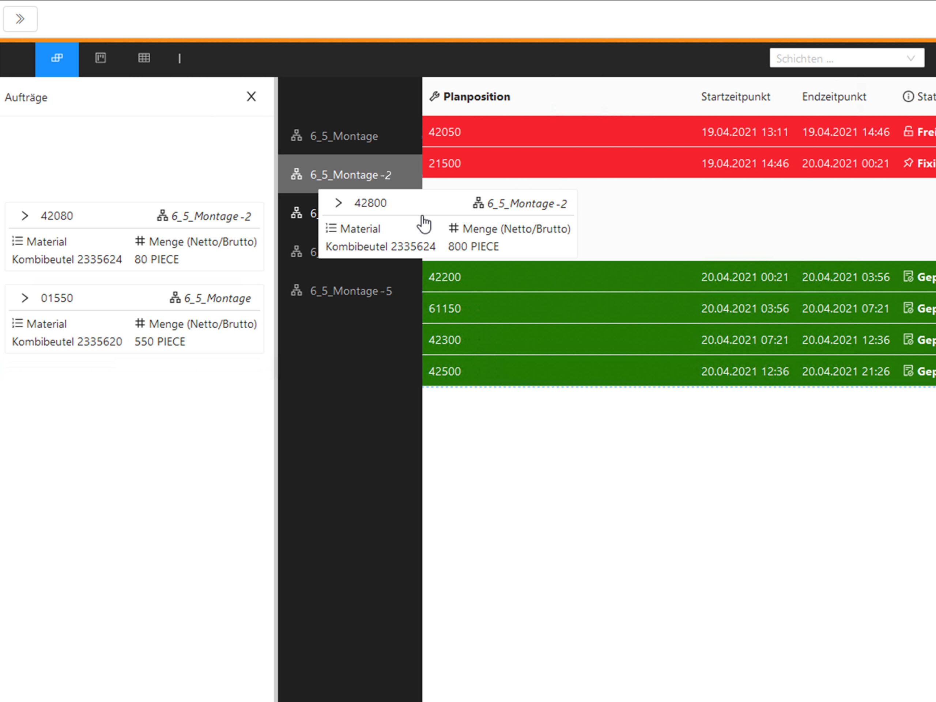The width and height of the screenshot is (936, 702).
Task: Expand the dragged order 42800 card
Action: (x=338, y=203)
